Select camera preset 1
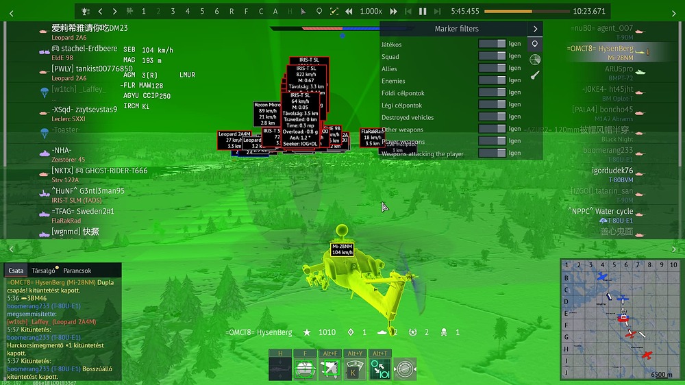685x385 pixels. 144,12
